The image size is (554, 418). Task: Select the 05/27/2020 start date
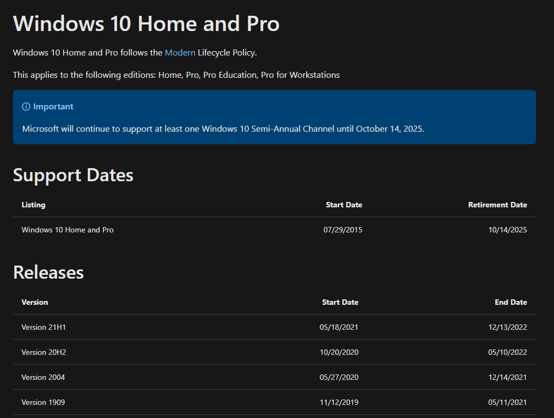[339, 377]
